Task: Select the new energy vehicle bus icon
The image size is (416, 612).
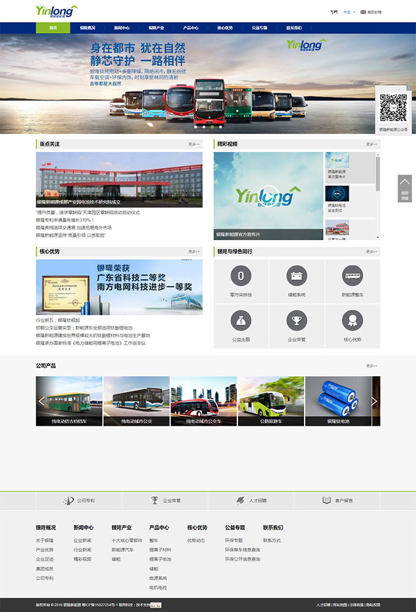Action: (x=352, y=276)
